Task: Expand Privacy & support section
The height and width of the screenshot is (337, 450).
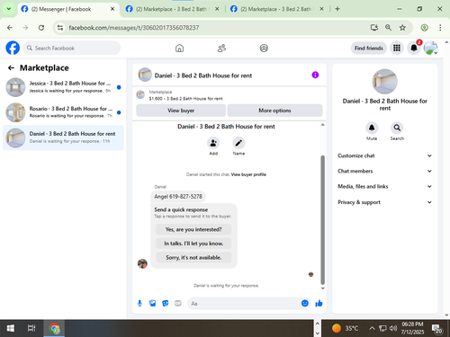Action: [x=384, y=202]
